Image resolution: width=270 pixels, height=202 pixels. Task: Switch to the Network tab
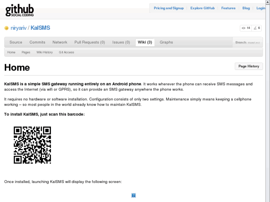[x=60, y=42]
